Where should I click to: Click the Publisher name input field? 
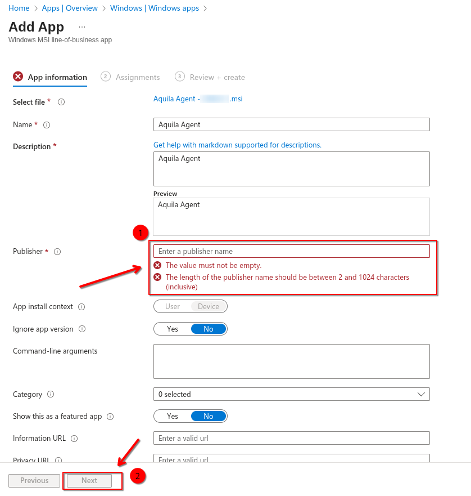pos(291,251)
